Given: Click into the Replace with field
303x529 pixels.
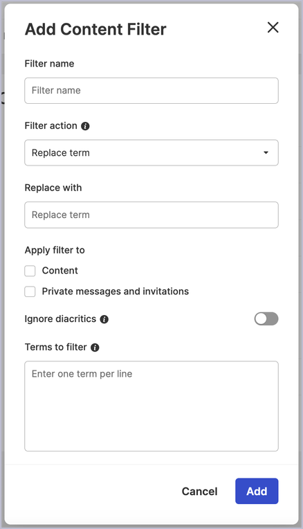Looking at the screenshot, I should pyautogui.click(x=151, y=215).
